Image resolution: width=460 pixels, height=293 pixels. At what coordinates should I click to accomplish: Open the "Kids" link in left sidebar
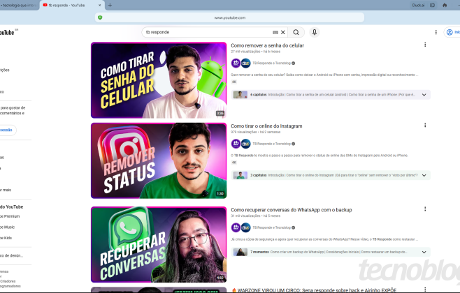coord(6,238)
